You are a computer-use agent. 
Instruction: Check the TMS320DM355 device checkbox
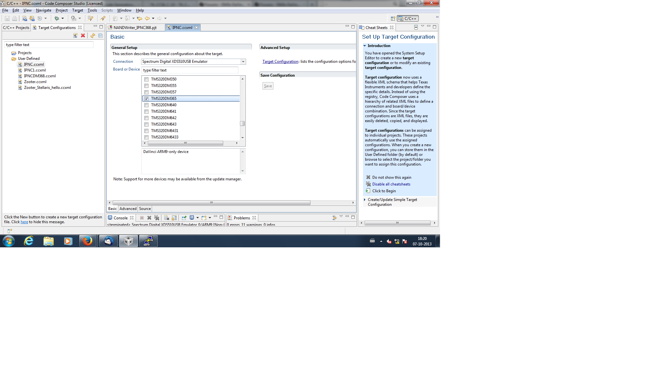[147, 86]
